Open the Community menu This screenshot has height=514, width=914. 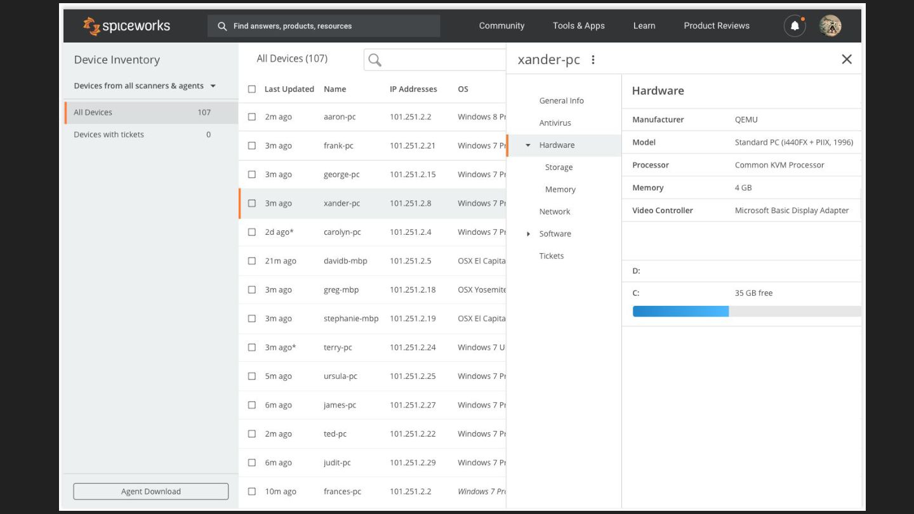pyautogui.click(x=501, y=26)
